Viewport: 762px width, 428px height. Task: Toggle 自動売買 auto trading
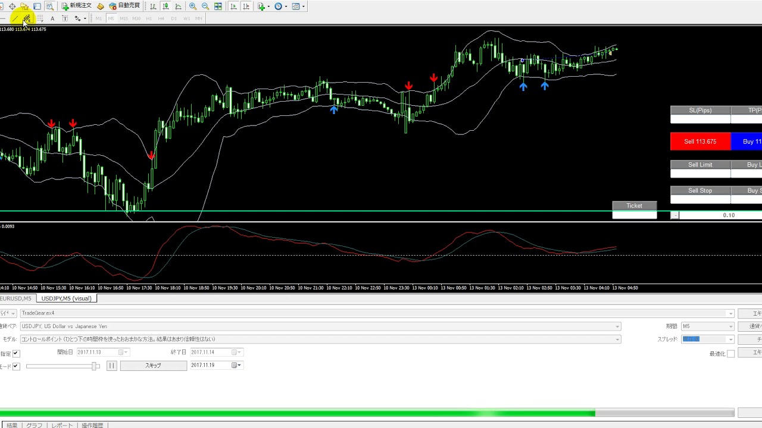(124, 6)
